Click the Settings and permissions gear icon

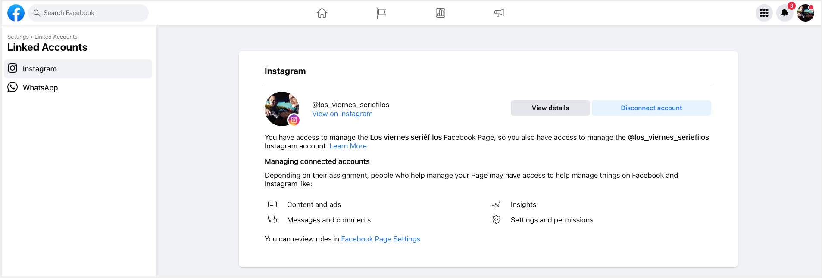click(496, 220)
